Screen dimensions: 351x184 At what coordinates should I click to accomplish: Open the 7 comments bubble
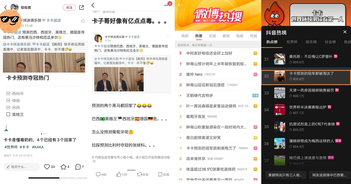pyautogui.click(x=80, y=167)
